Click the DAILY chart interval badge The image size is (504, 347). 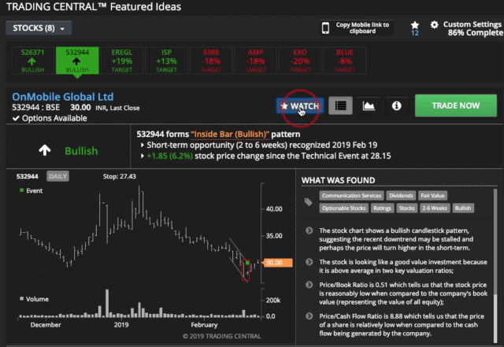coord(57,176)
